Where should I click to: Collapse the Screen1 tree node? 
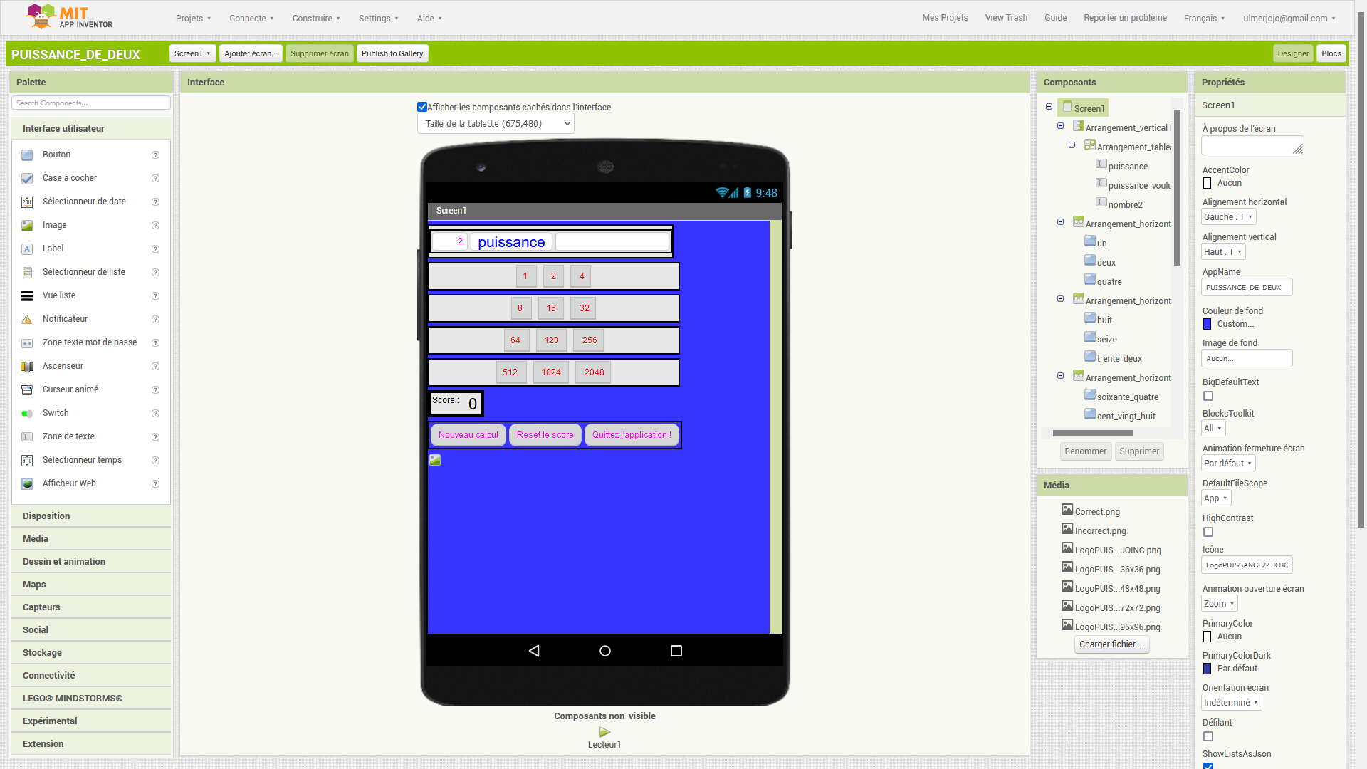coord(1049,107)
